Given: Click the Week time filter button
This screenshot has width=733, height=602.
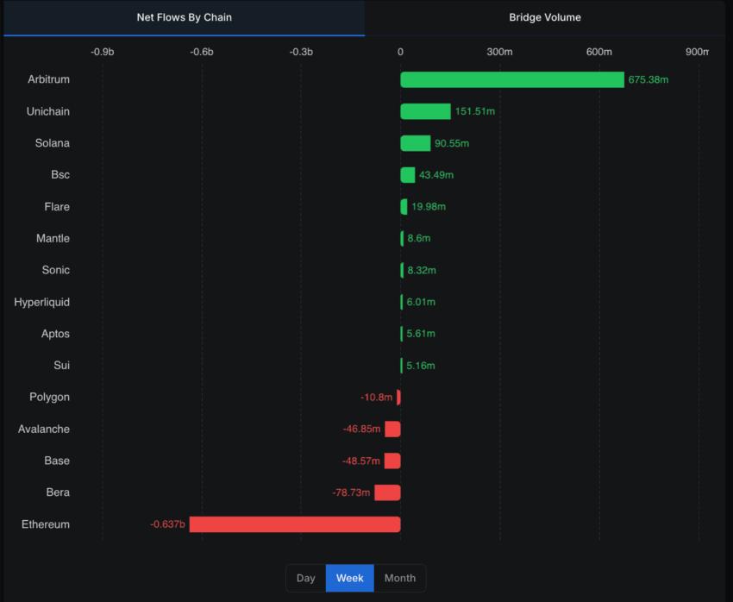Looking at the screenshot, I should tap(349, 578).
